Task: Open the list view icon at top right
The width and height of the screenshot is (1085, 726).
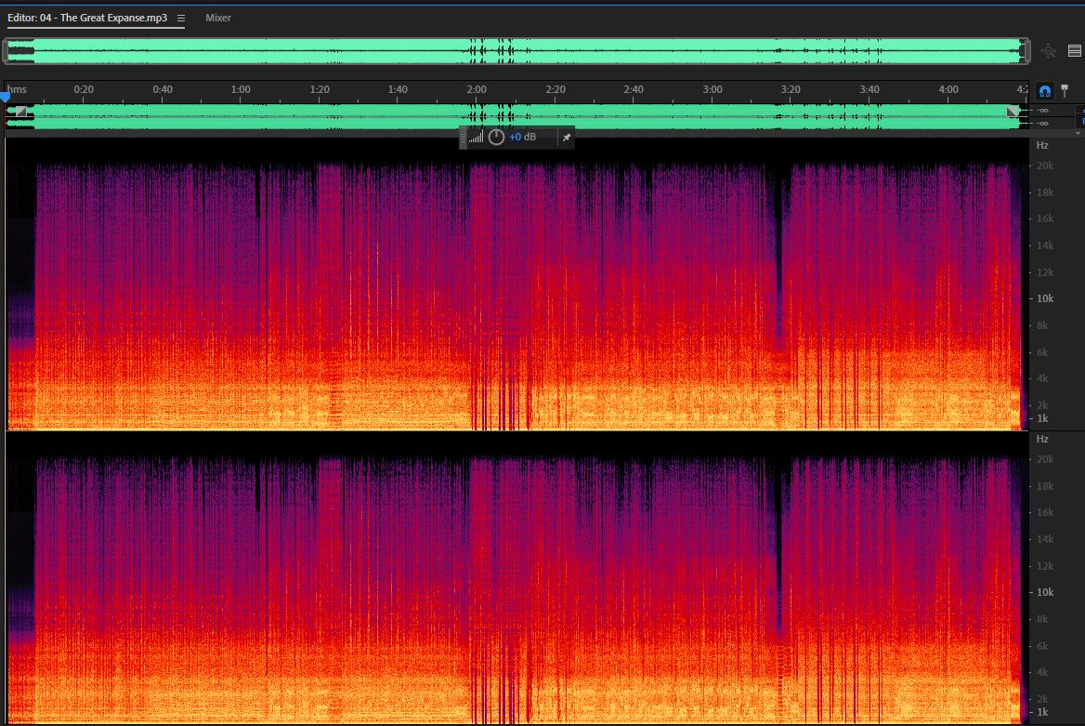Action: tap(1074, 50)
